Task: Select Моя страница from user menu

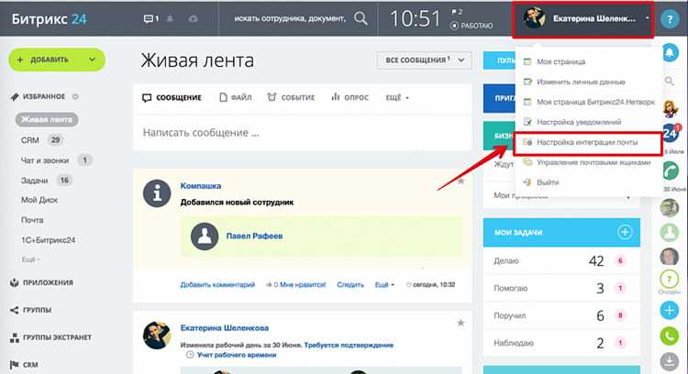Action: click(560, 61)
